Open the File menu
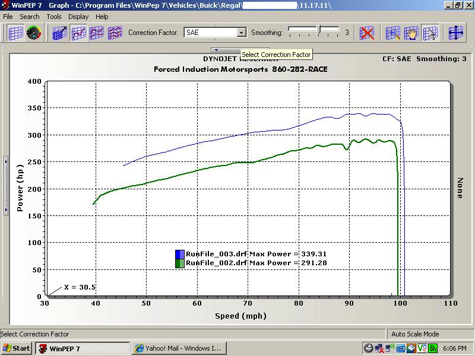Screen dimensions: 475x356 pos(8,17)
